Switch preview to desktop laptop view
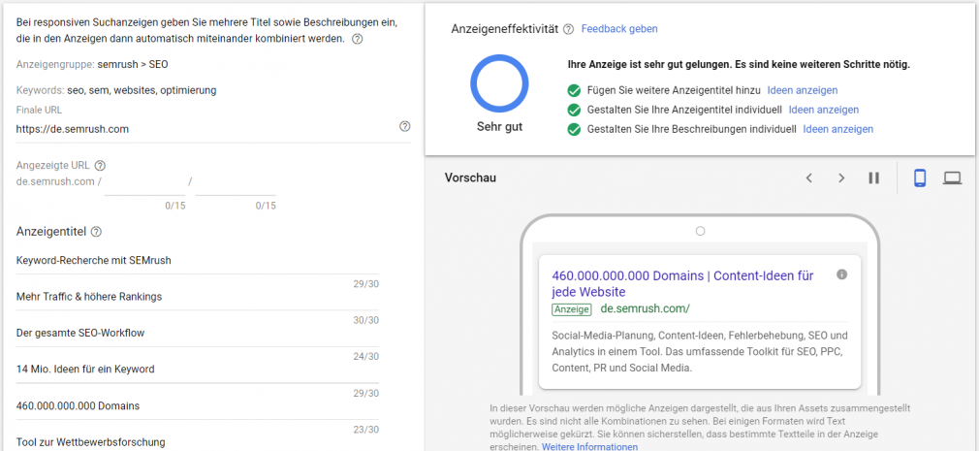This screenshot has width=979, height=451. [952, 178]
